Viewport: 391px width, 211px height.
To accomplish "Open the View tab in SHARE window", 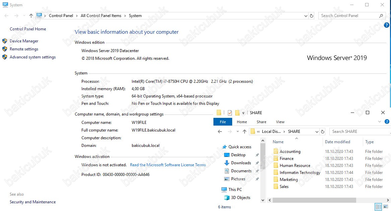I will 280,122.
